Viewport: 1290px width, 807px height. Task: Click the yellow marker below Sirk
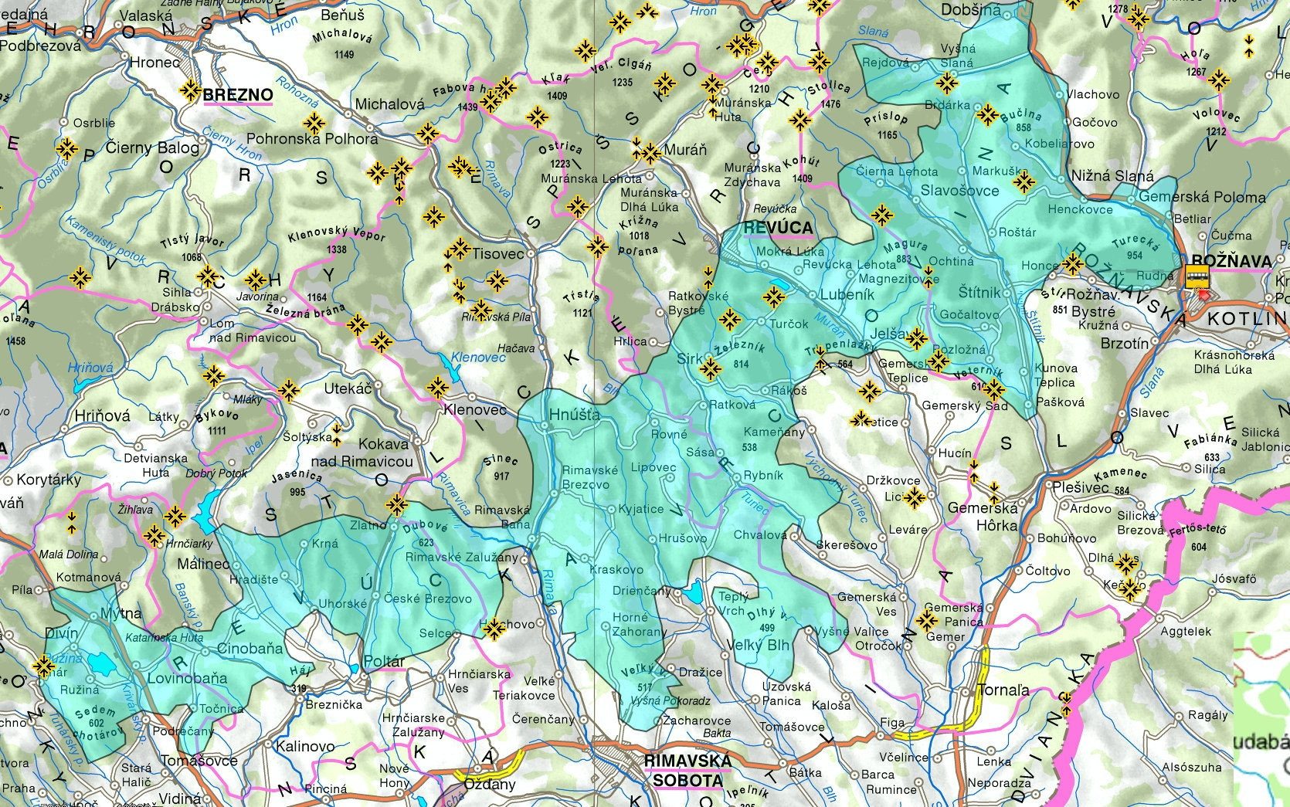tap(709, 369)
